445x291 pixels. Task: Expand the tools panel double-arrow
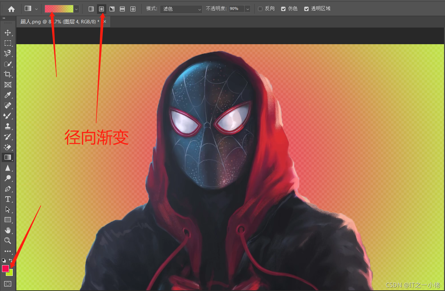click(4, 19)
